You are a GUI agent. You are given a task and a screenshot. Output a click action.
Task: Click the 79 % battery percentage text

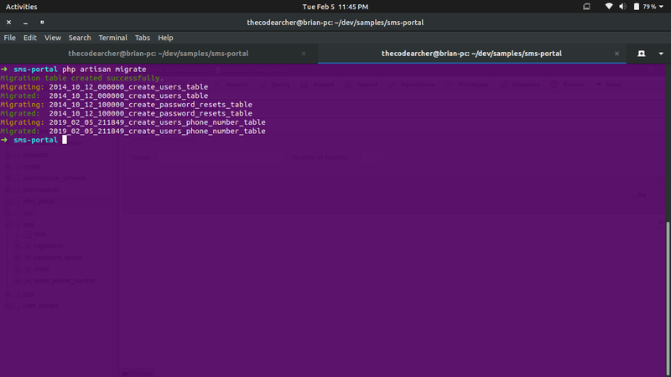(649, 7)
